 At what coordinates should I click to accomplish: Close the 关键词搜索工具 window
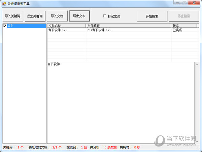pyautogui.click(x=194, y=3)
